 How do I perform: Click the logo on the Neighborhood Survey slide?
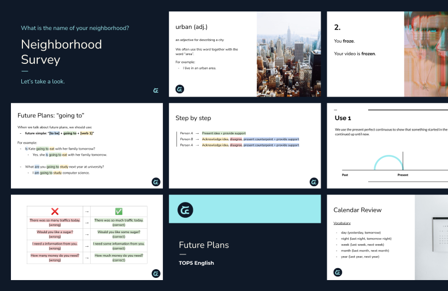click(x=155, y=90)
